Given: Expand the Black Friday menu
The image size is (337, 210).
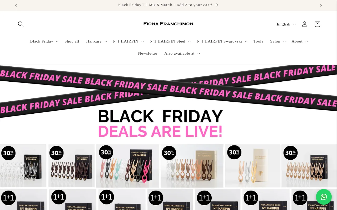Looking at the screenshot, I should coord(44,41).
